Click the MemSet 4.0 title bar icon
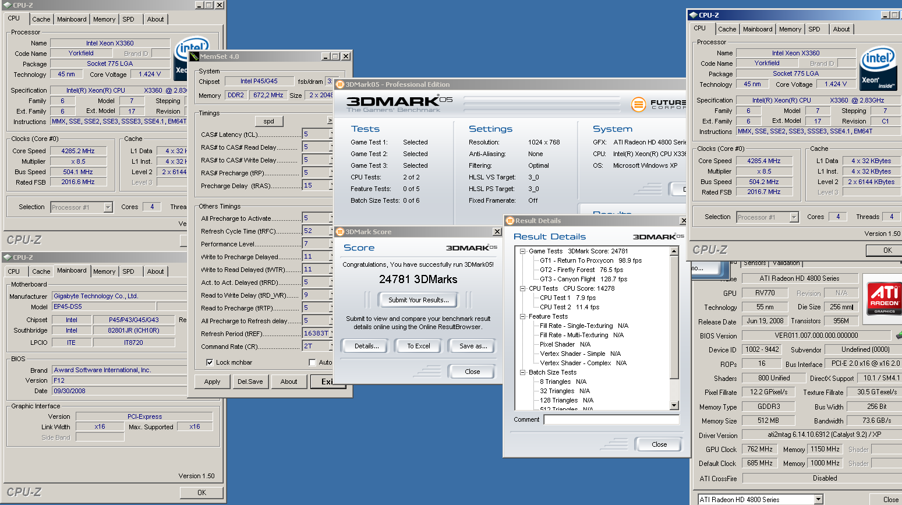 [194, 56]
